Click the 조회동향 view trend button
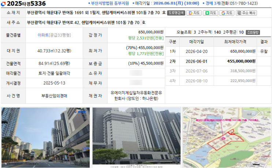 point(252,32)
